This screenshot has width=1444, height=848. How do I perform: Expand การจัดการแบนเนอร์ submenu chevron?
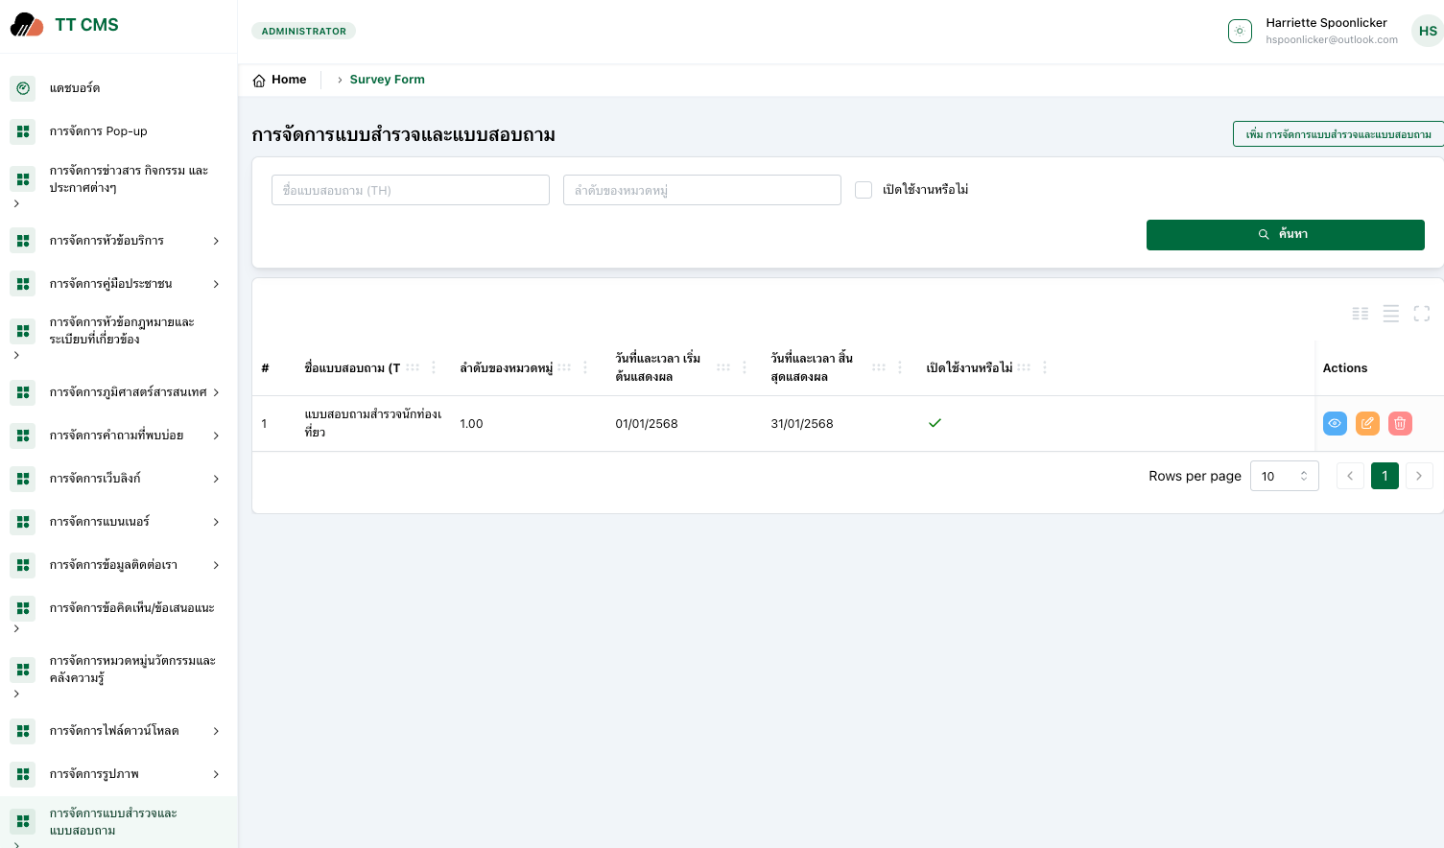[x=216, y=522]
